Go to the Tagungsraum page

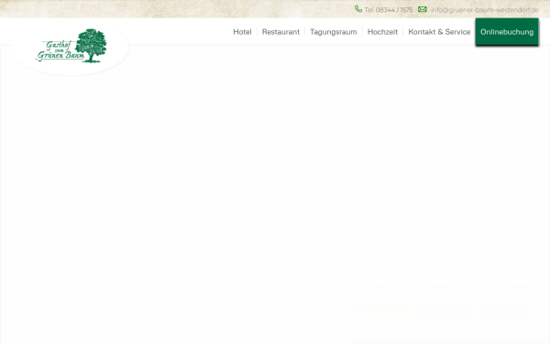pyautogui.click(x=334, y=32)
